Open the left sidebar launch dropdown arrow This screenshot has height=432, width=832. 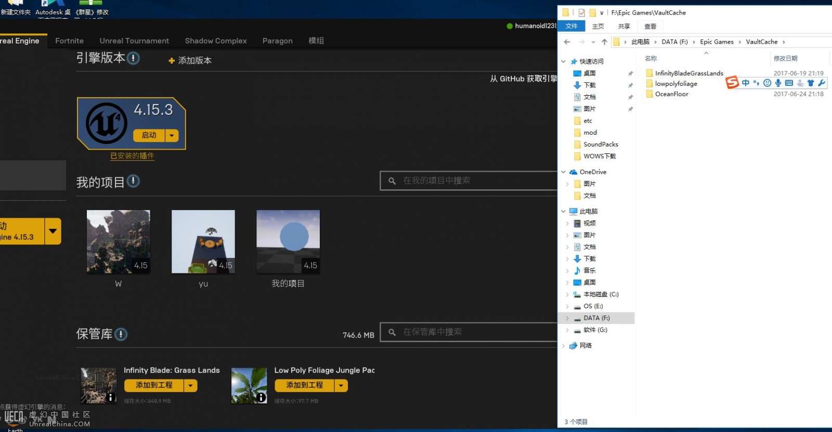click(53, 231)
